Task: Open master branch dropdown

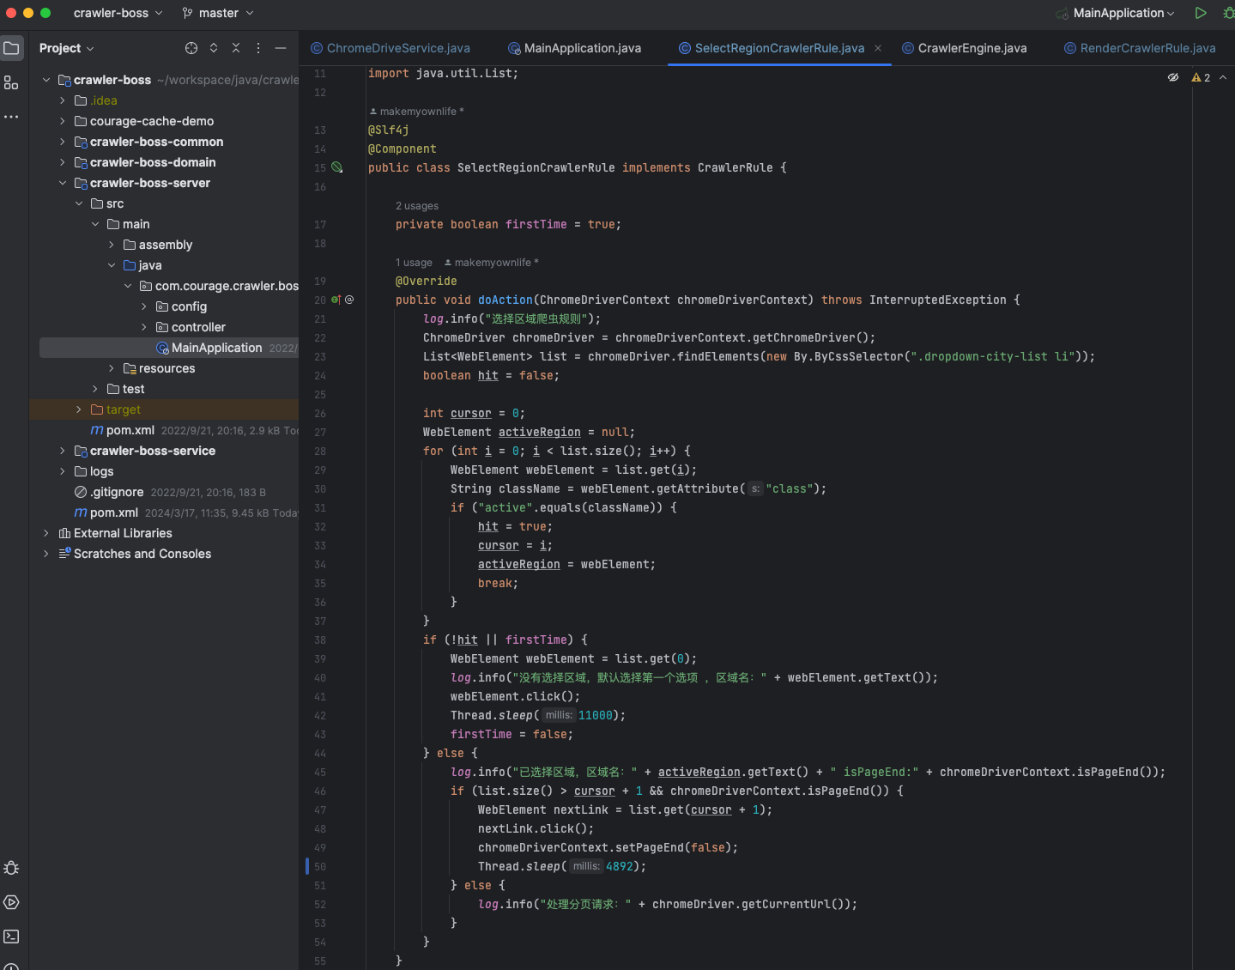Action: 218,13
